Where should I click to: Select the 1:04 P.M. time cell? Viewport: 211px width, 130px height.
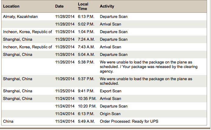[86, 32]
